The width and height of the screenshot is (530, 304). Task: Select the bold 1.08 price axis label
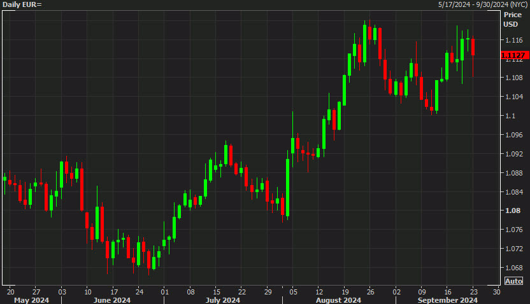point(512,211)
